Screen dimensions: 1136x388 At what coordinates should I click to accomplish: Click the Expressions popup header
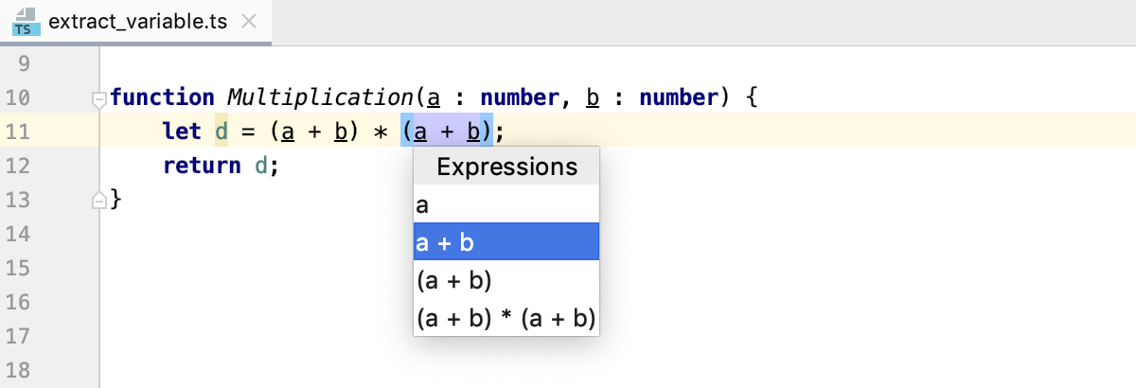coord(506,168)
